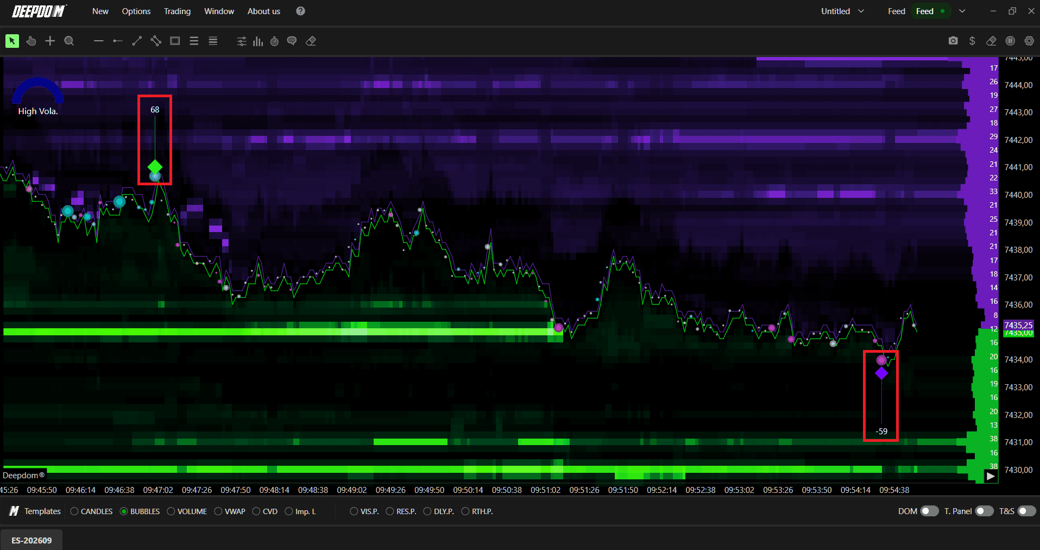This screenshot has height=550, width=1040.
Task: Expand the Untitled workspace dropdown arrow
Action: 861,11
